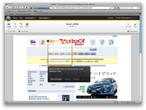Select the Notable browser tab

19,14
